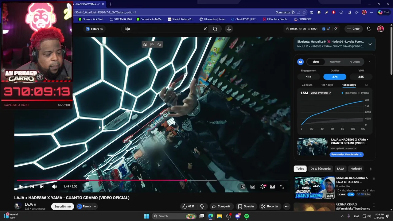Click the vidIQ icon in player controls
Image resolution: width=393 pixels, height=221 pixels.
(x=243, y=187)
